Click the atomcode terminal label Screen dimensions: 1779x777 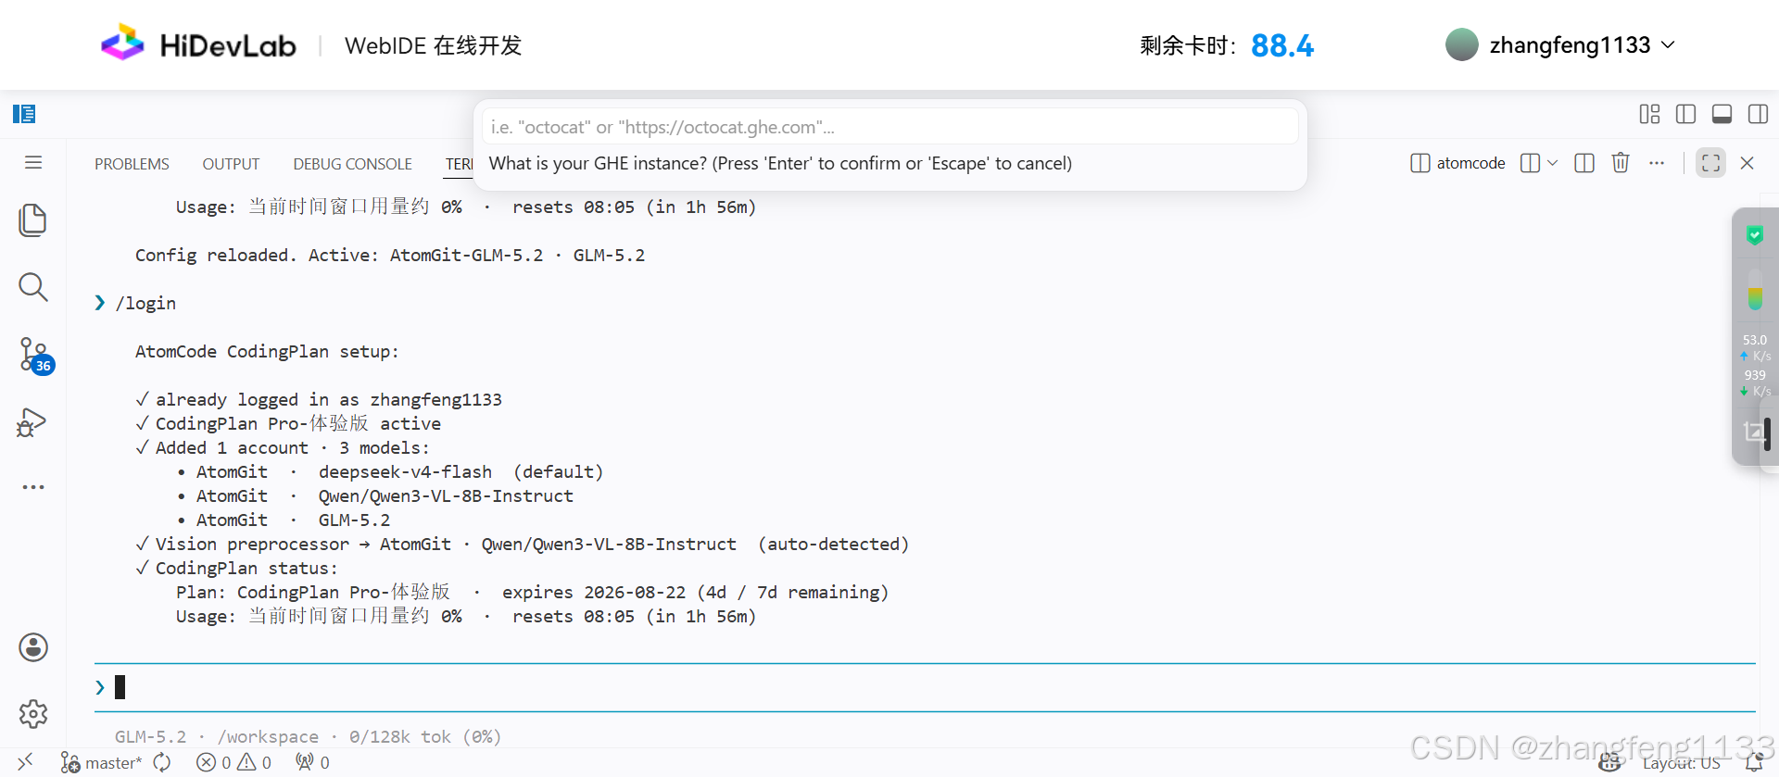[x=1457, y=163]
